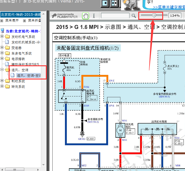Expand the 发动机电气系统 folder

(x=2, y=36)
